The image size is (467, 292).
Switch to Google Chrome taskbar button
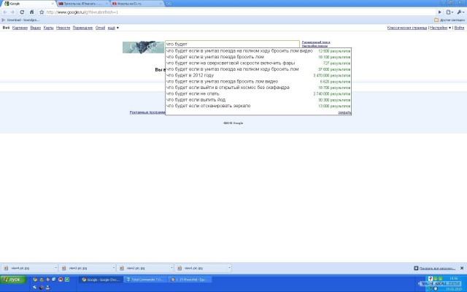click(101, 280)
